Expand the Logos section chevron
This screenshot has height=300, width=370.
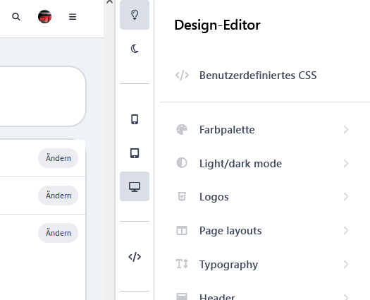point(346,196)
